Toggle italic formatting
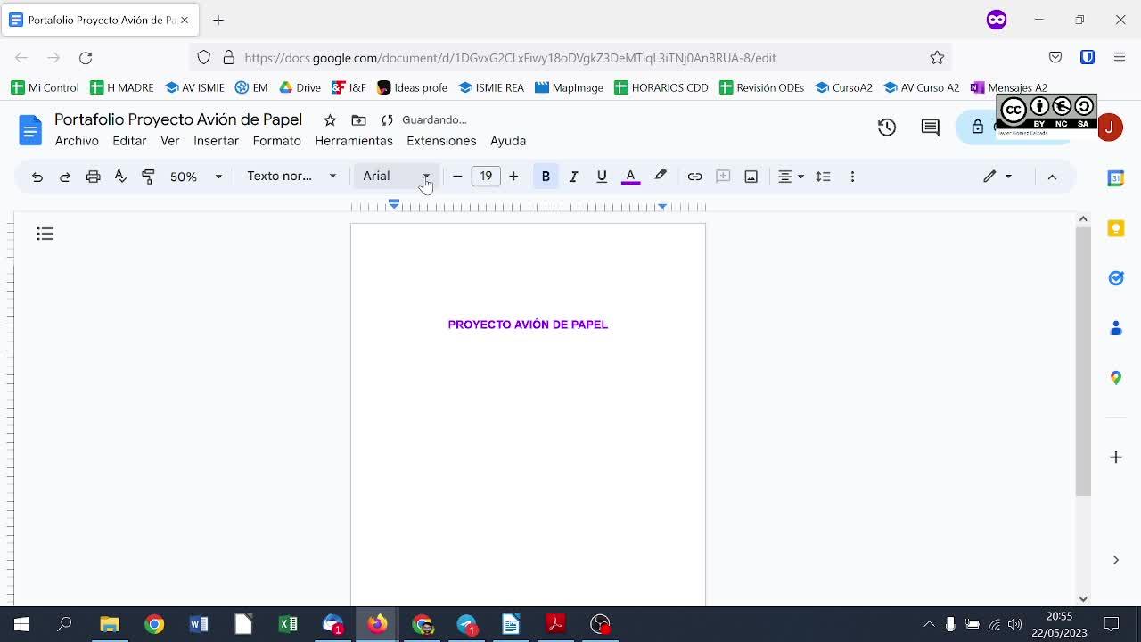 coord(573,177)
